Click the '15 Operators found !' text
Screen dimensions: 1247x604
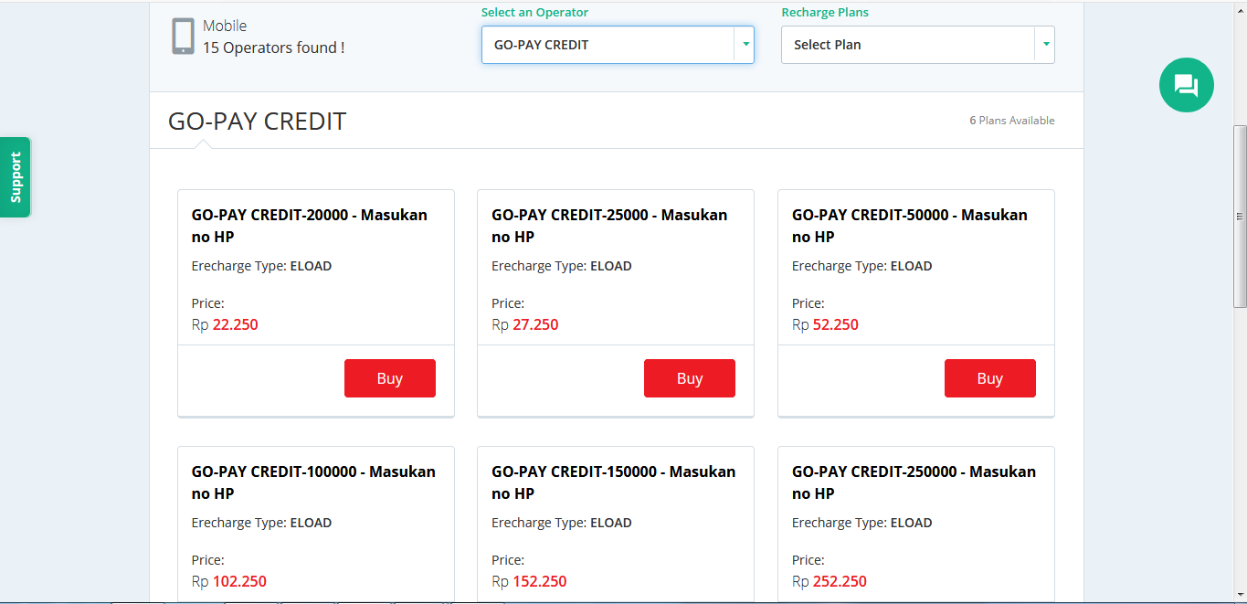point(274,48)
